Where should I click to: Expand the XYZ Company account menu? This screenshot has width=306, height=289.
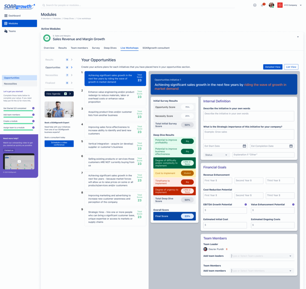[300, 5]
